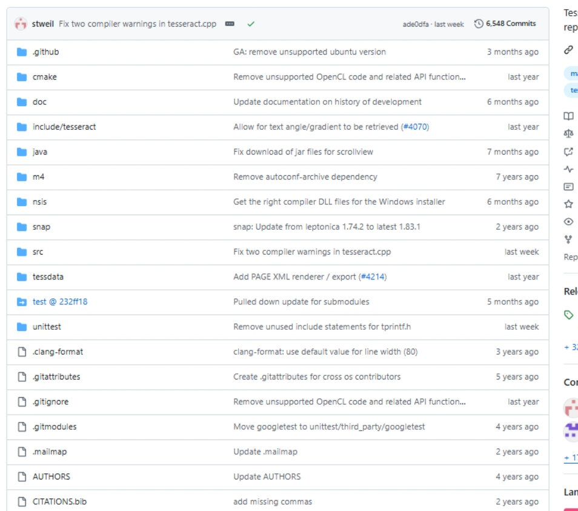The width and height of the screenshot is (578, 511).
Task: Open pull request #4214 link
Action: [373, 277]
